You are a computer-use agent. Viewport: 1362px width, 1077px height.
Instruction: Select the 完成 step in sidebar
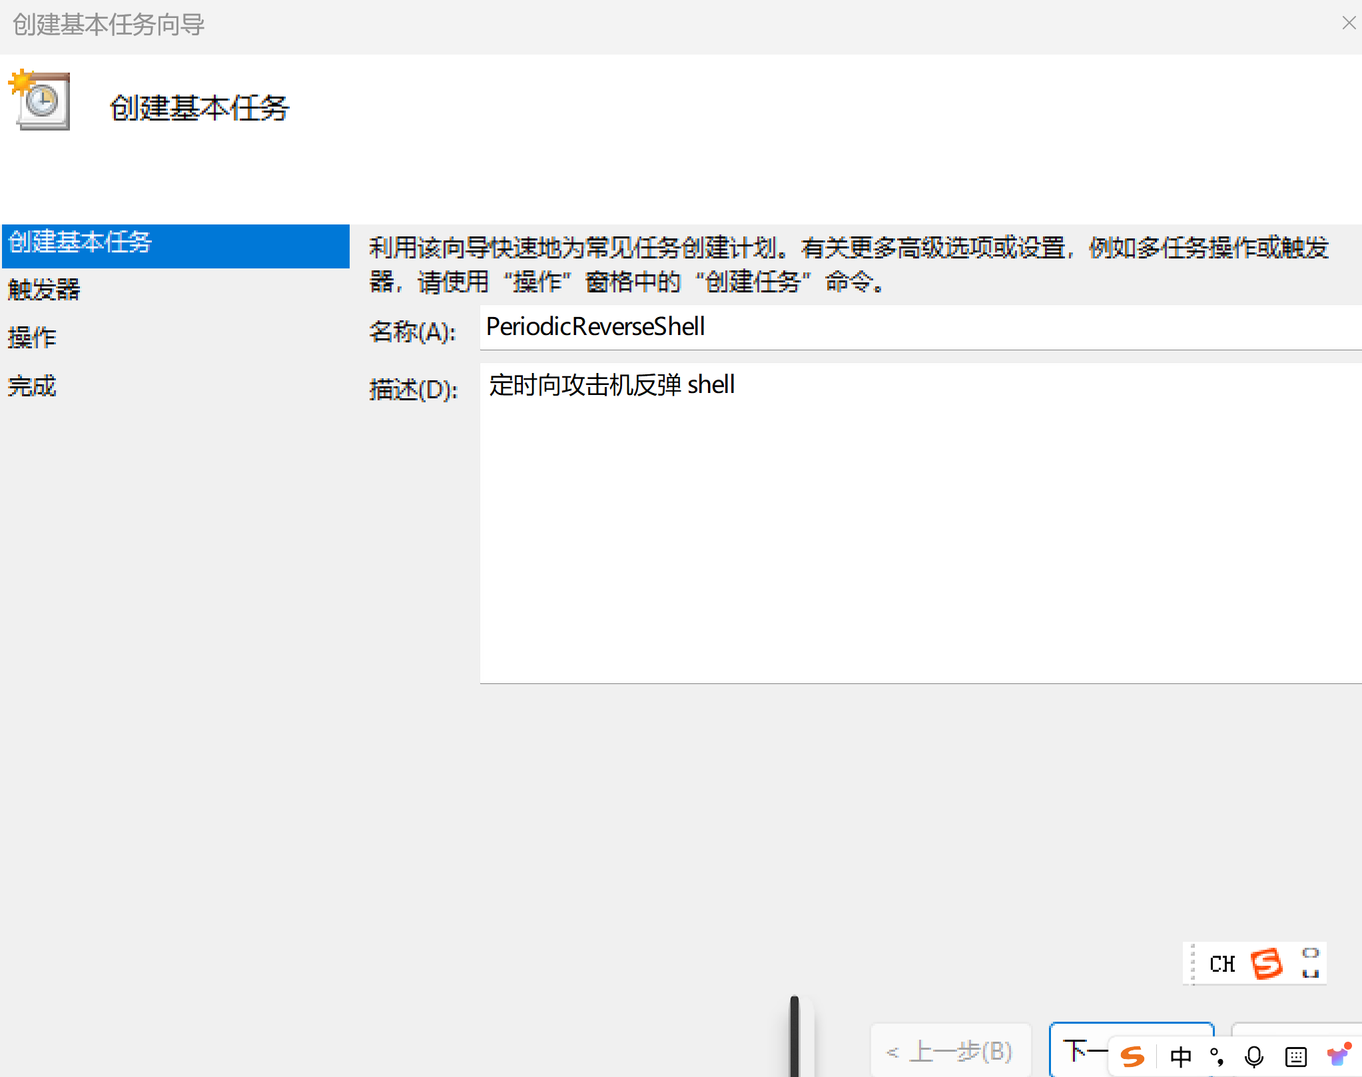pyautogui.click(x=32, y=386)
